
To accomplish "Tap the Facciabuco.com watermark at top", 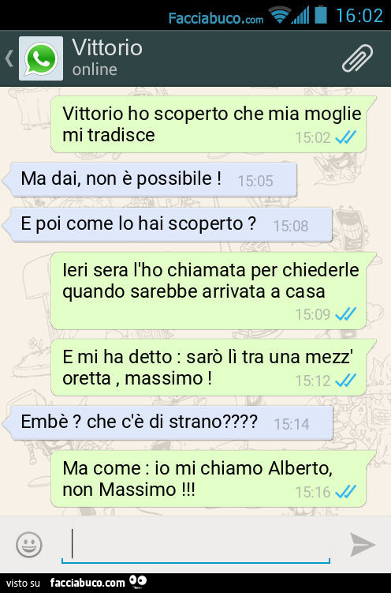I will 216,18.
